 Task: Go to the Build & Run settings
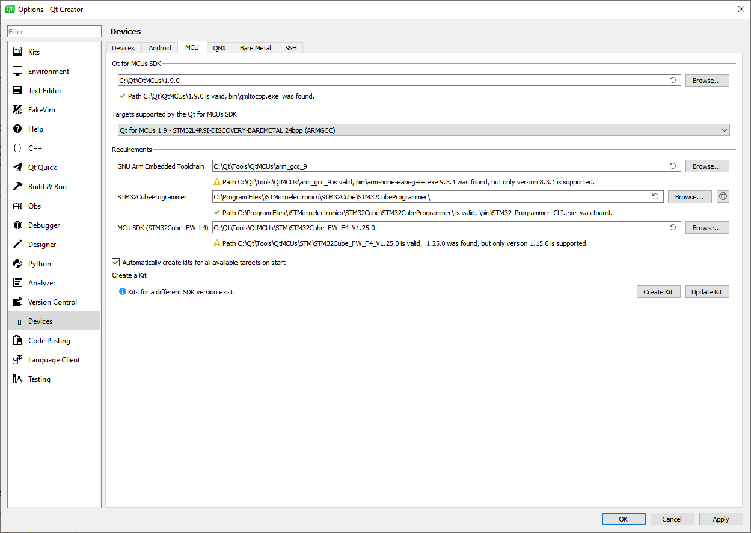47,187
